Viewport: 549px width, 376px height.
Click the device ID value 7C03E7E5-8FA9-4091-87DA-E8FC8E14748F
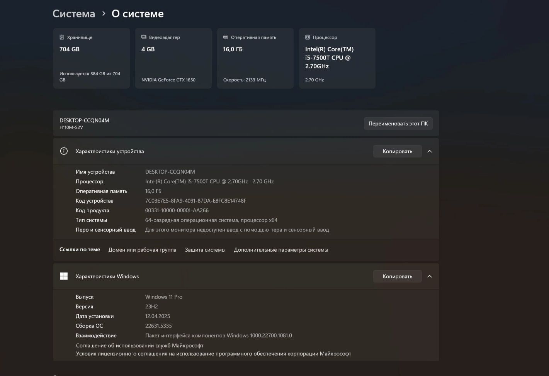point(195,201)
